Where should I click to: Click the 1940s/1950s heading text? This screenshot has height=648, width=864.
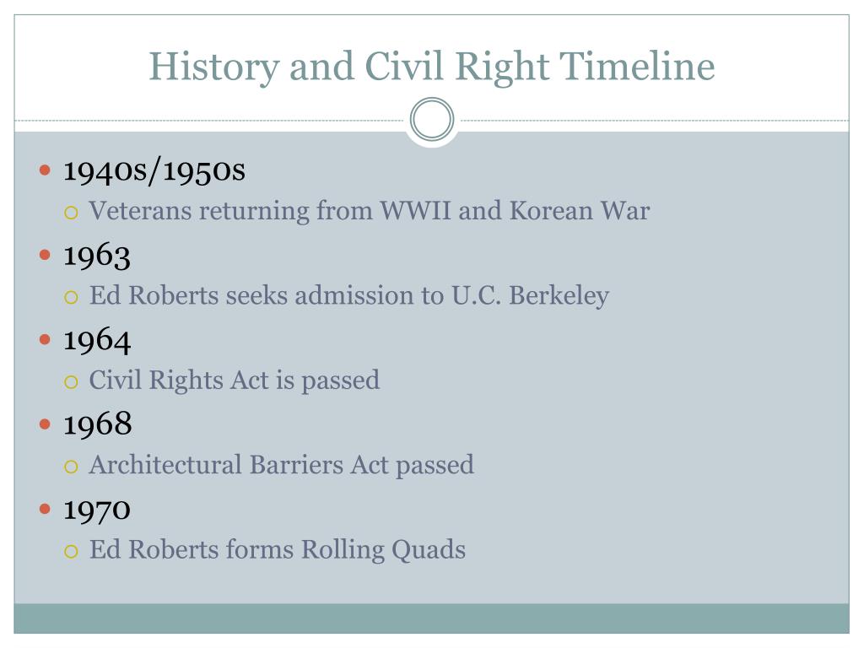coord(154,170)
